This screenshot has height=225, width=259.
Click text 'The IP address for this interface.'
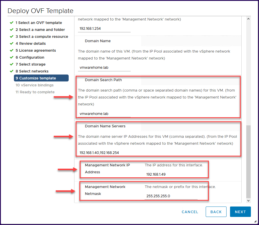(x=174, y=165)
